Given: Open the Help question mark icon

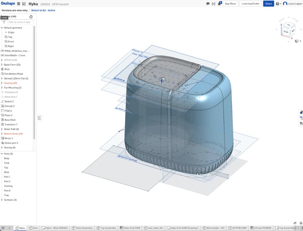Looking at the screenshot, I should coord(278,4).
